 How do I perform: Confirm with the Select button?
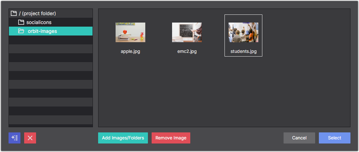point(334,138)
